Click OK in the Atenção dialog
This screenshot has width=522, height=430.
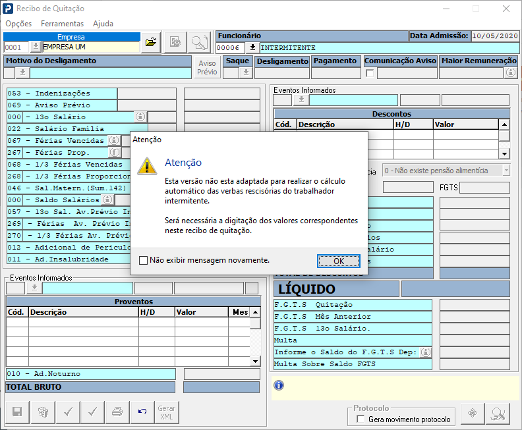[x=339, y=261]
